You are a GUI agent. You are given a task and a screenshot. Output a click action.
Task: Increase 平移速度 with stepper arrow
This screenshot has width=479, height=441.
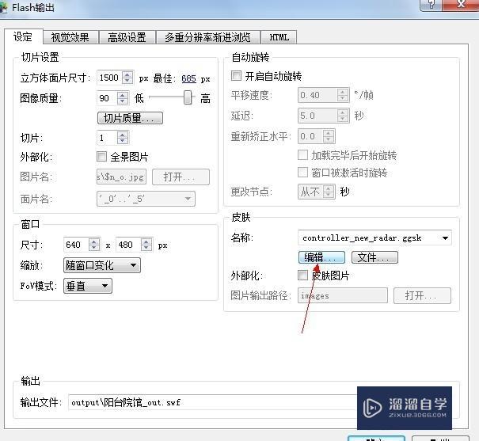click(343, 92)
